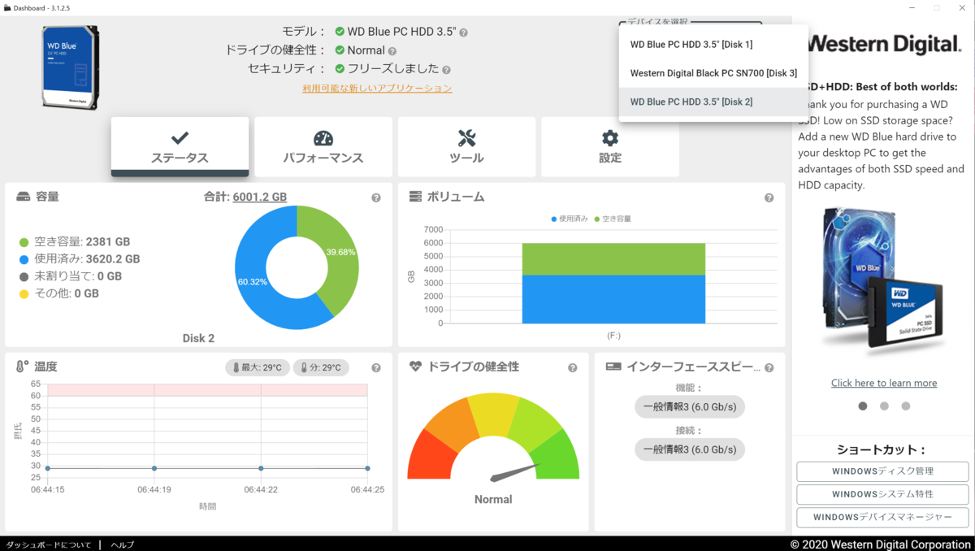Viewport: 975px width, 551px height.
Task: Click the help icon in 容量 panel
Action: pos(376,197)
